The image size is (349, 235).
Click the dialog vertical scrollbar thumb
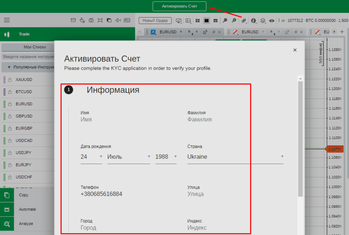click(x=301, y=139)
